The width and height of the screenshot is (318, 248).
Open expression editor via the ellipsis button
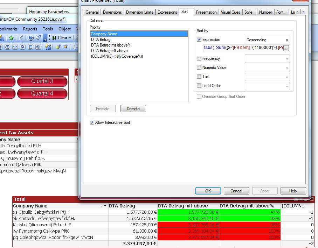pos(286,48)
